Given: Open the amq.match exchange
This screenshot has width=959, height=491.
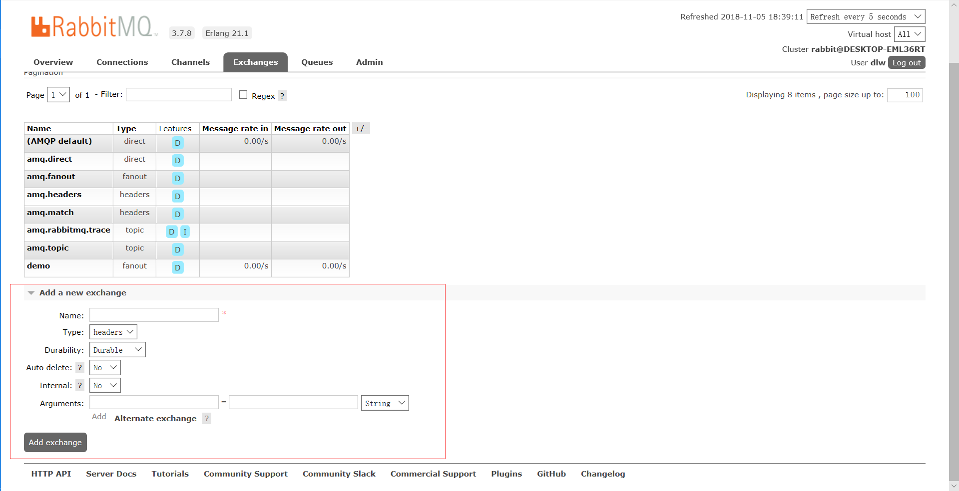Looking at the screenshot, I should [x=50, y=213].
